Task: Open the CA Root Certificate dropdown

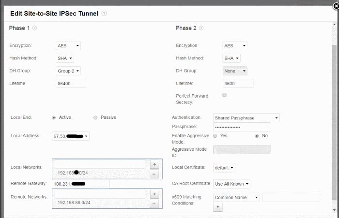Action: 232,184
